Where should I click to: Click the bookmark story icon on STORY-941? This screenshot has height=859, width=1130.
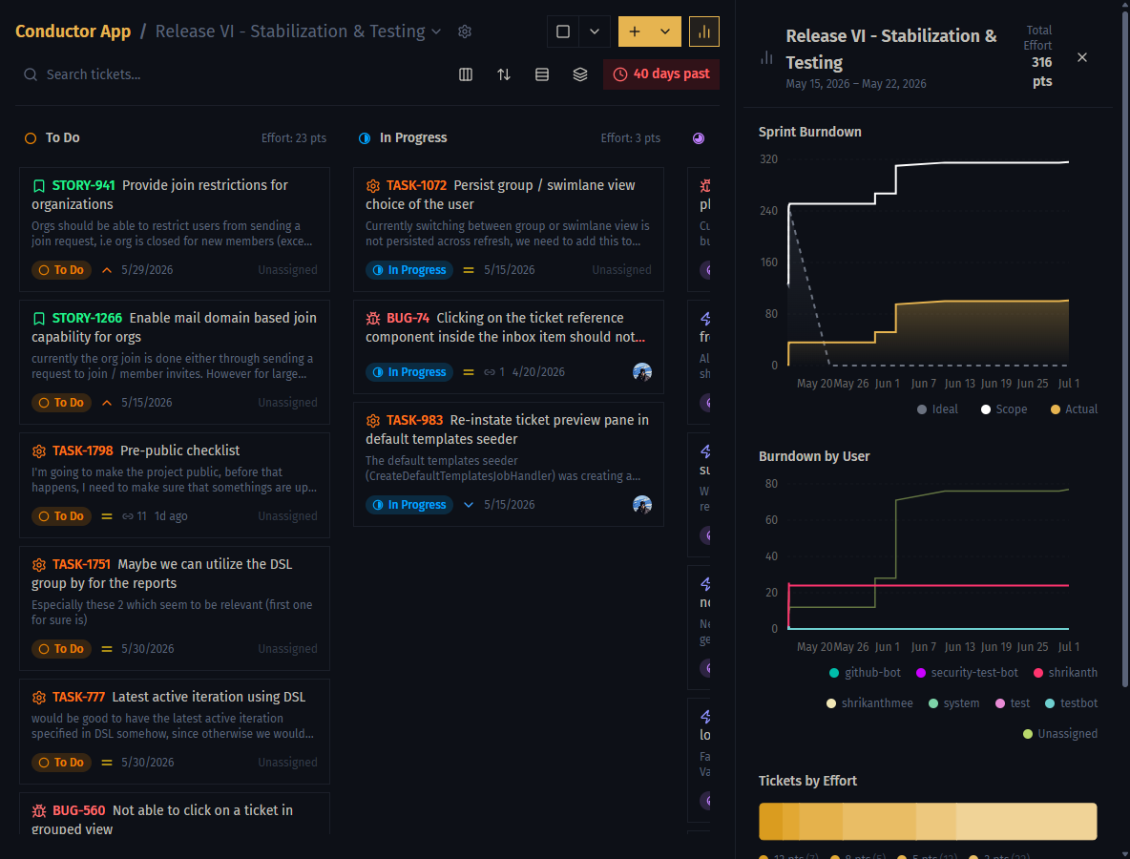[x=39, y=186]
